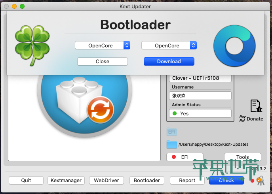Click the Username field
This screenshot has width=272, height=194.
tap(200, 96)
